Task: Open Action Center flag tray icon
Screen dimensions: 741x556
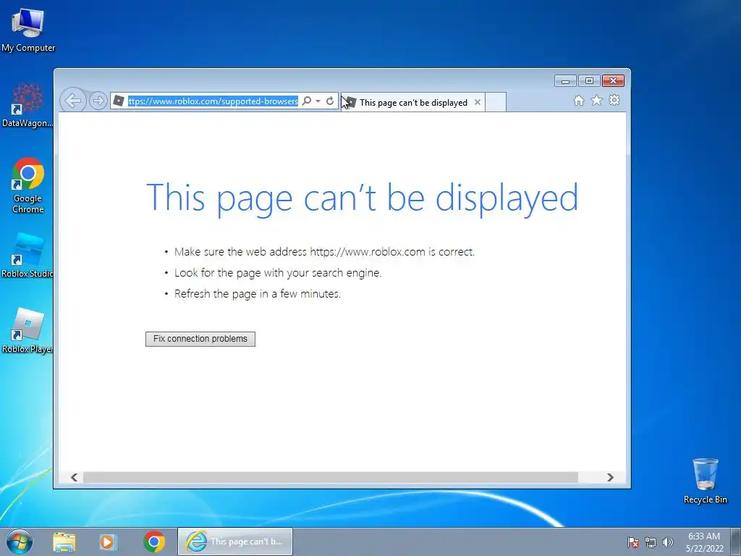Action: point(633,542)
